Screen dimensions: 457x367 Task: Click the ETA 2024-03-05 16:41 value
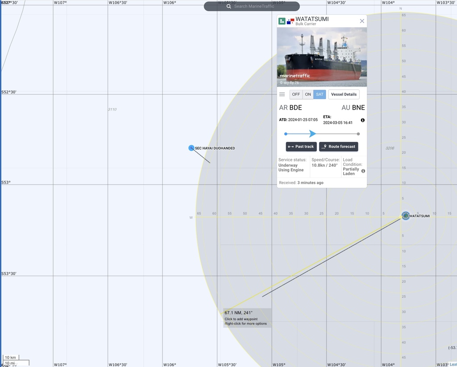[338, 123]
